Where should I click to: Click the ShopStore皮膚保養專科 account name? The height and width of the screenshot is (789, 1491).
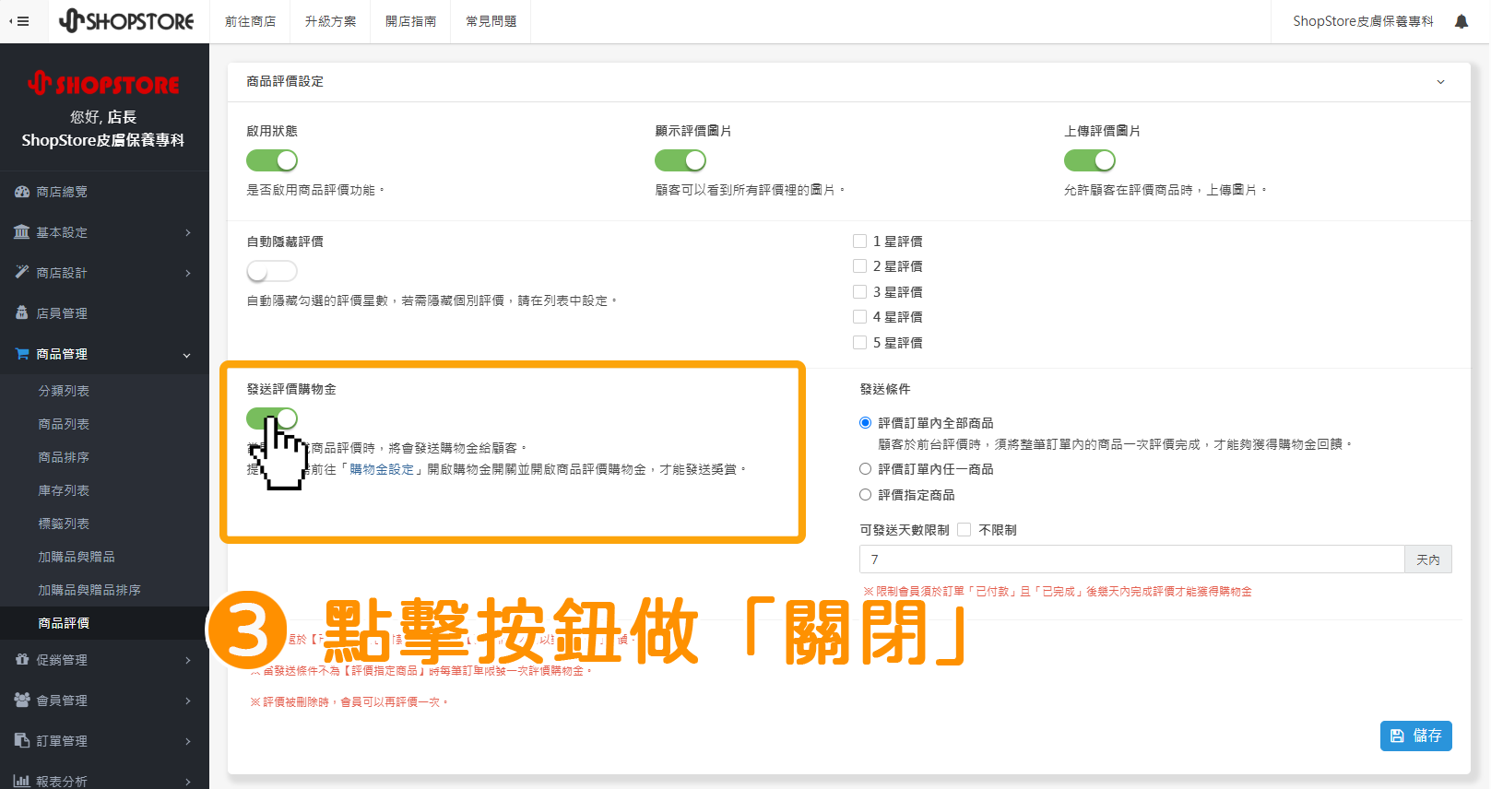tap(1363, 21)
